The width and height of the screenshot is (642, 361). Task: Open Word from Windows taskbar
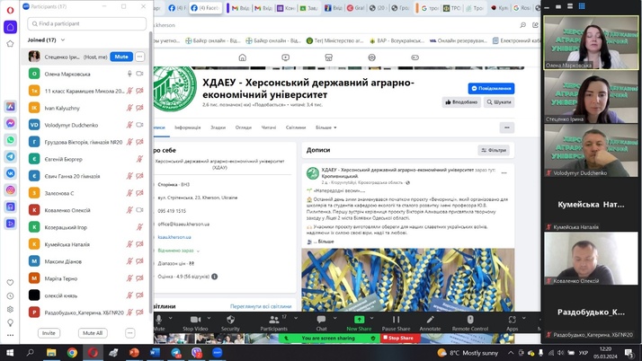[x=156, y=352]
